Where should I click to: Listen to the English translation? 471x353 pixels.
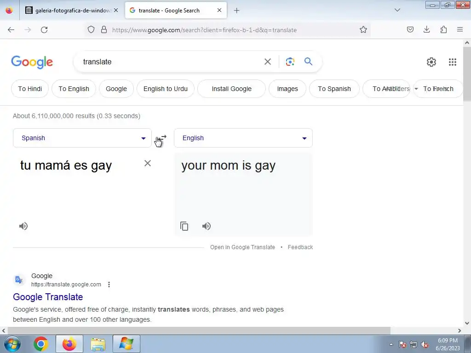click(x=207, y=226)
